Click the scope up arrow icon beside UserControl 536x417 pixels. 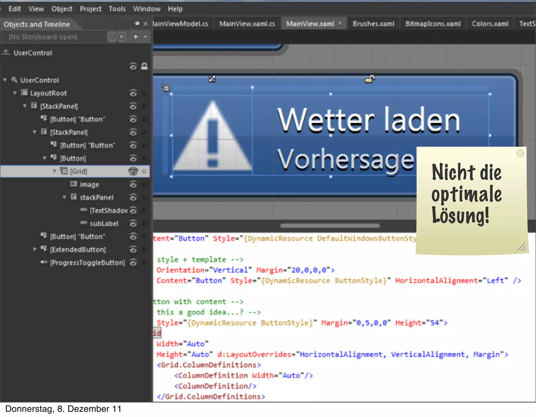6,52
